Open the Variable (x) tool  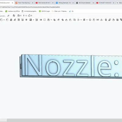98,20
